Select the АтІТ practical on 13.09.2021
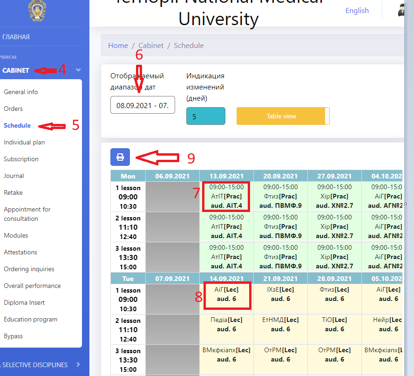414x376 pixels. click(226, 196)
